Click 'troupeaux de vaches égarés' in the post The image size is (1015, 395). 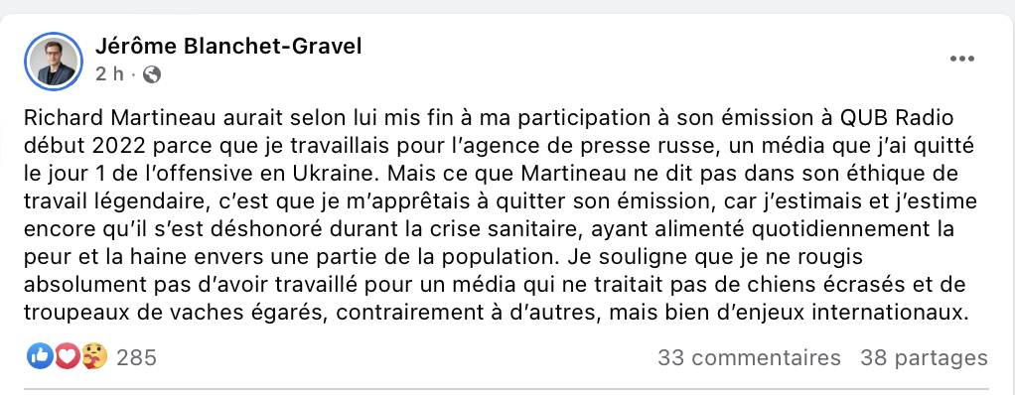point(175,313)
